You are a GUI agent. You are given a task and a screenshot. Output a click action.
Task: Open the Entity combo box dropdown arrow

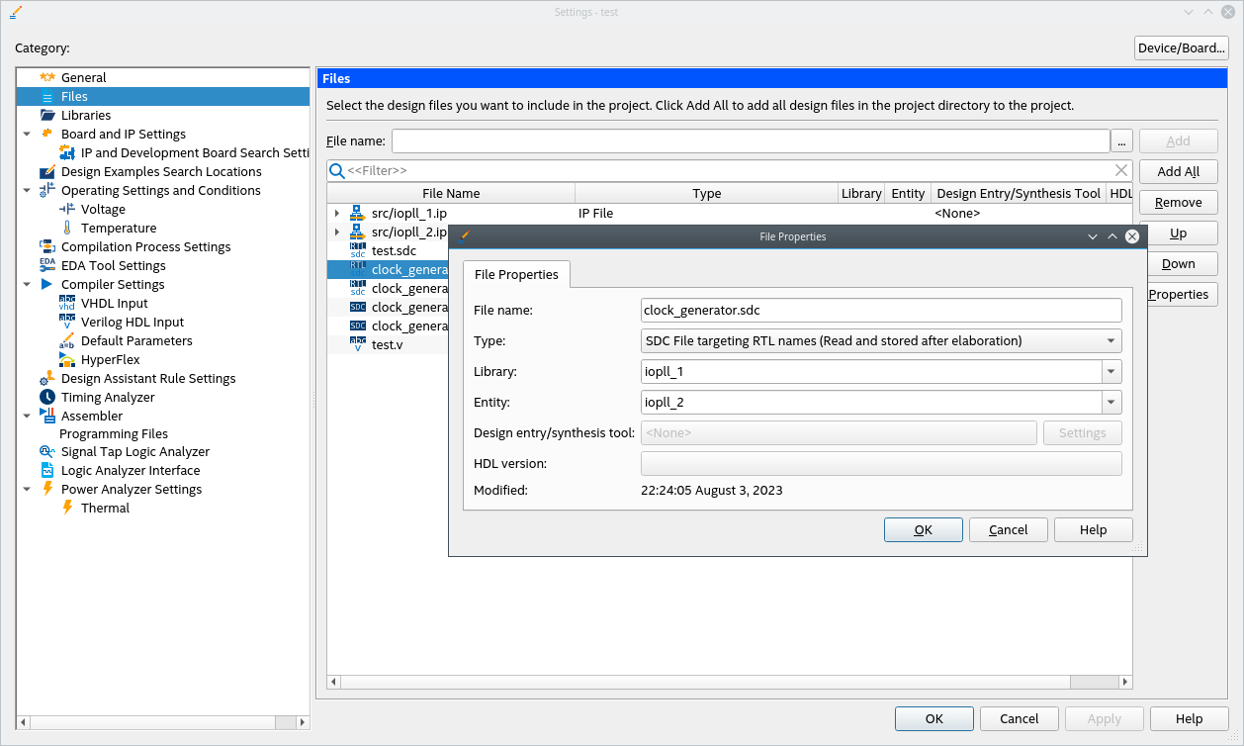click(x=1111, y=403)
